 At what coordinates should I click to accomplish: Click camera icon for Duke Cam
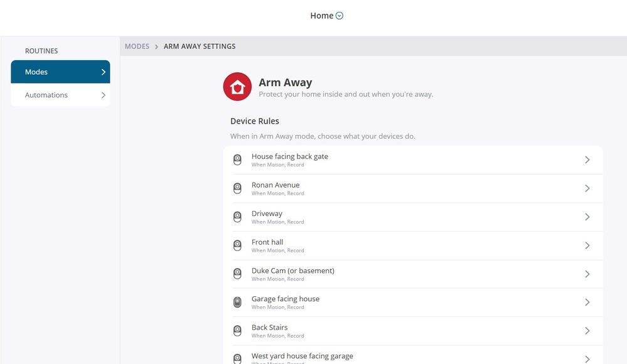click(x=237, y=274)
